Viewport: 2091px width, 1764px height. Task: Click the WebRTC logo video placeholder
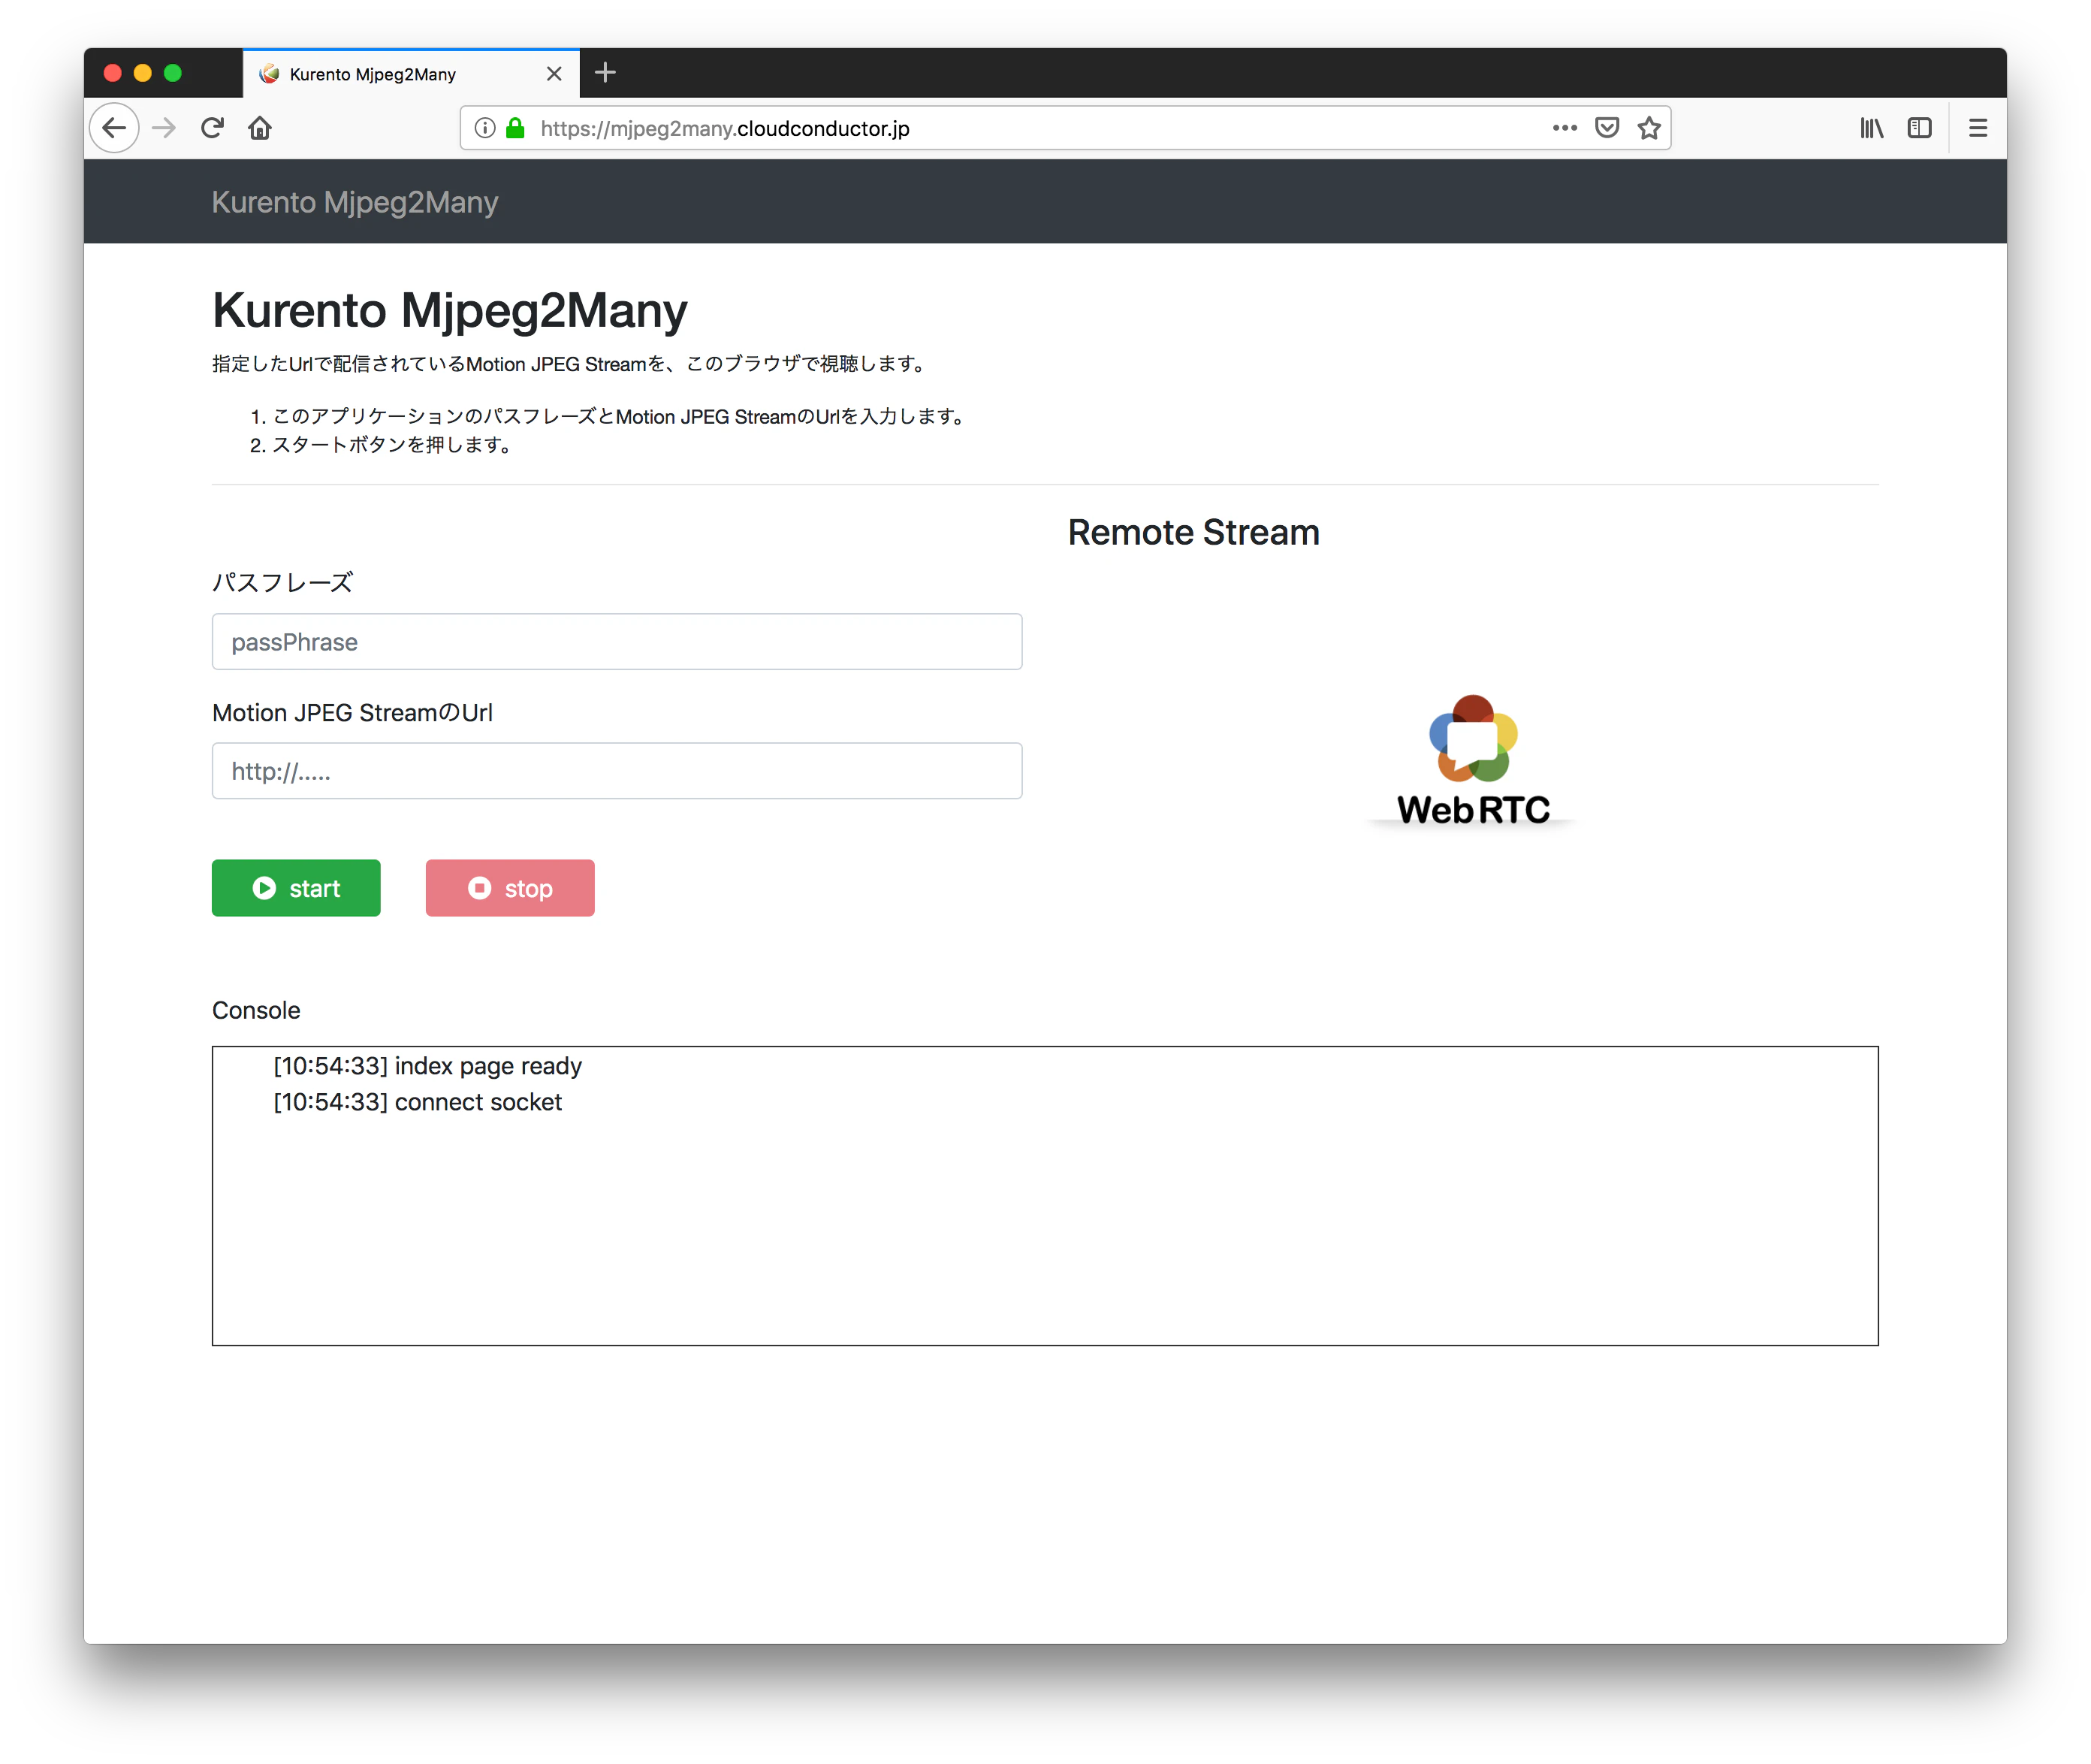pos(1472,761)
